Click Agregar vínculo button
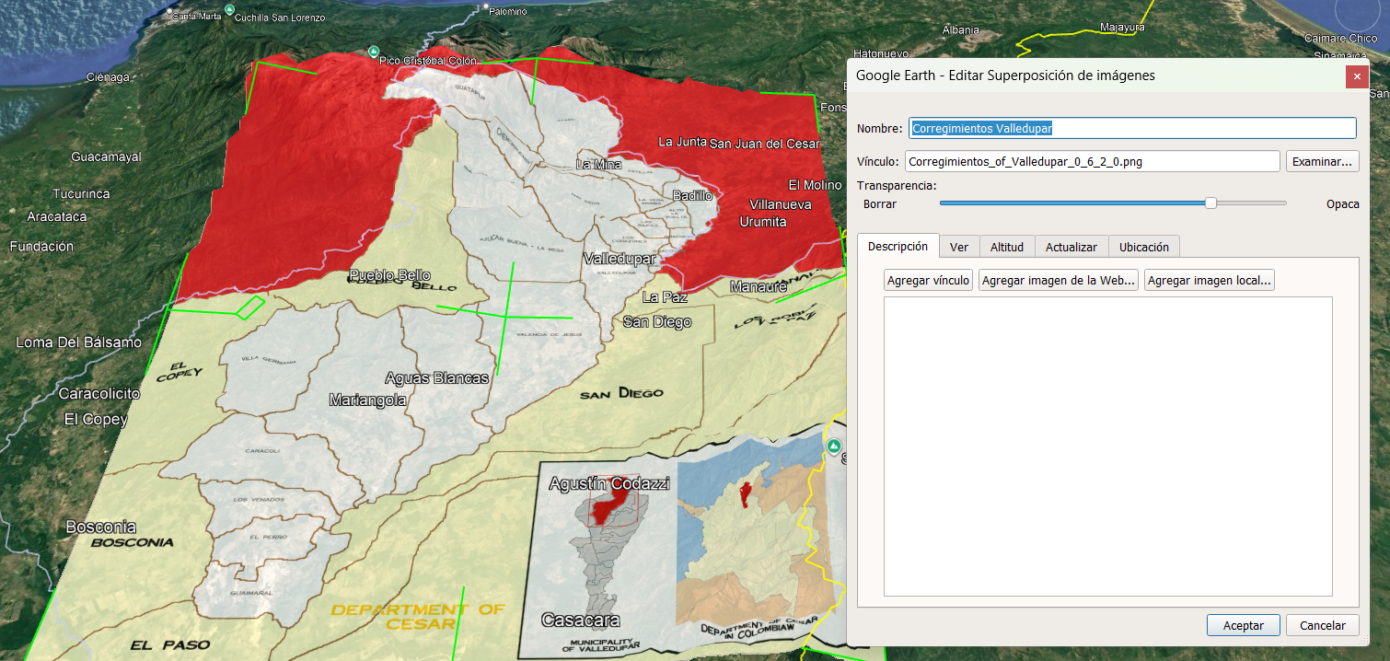The width and height of the screenshot is (1390, 661). 928,281
